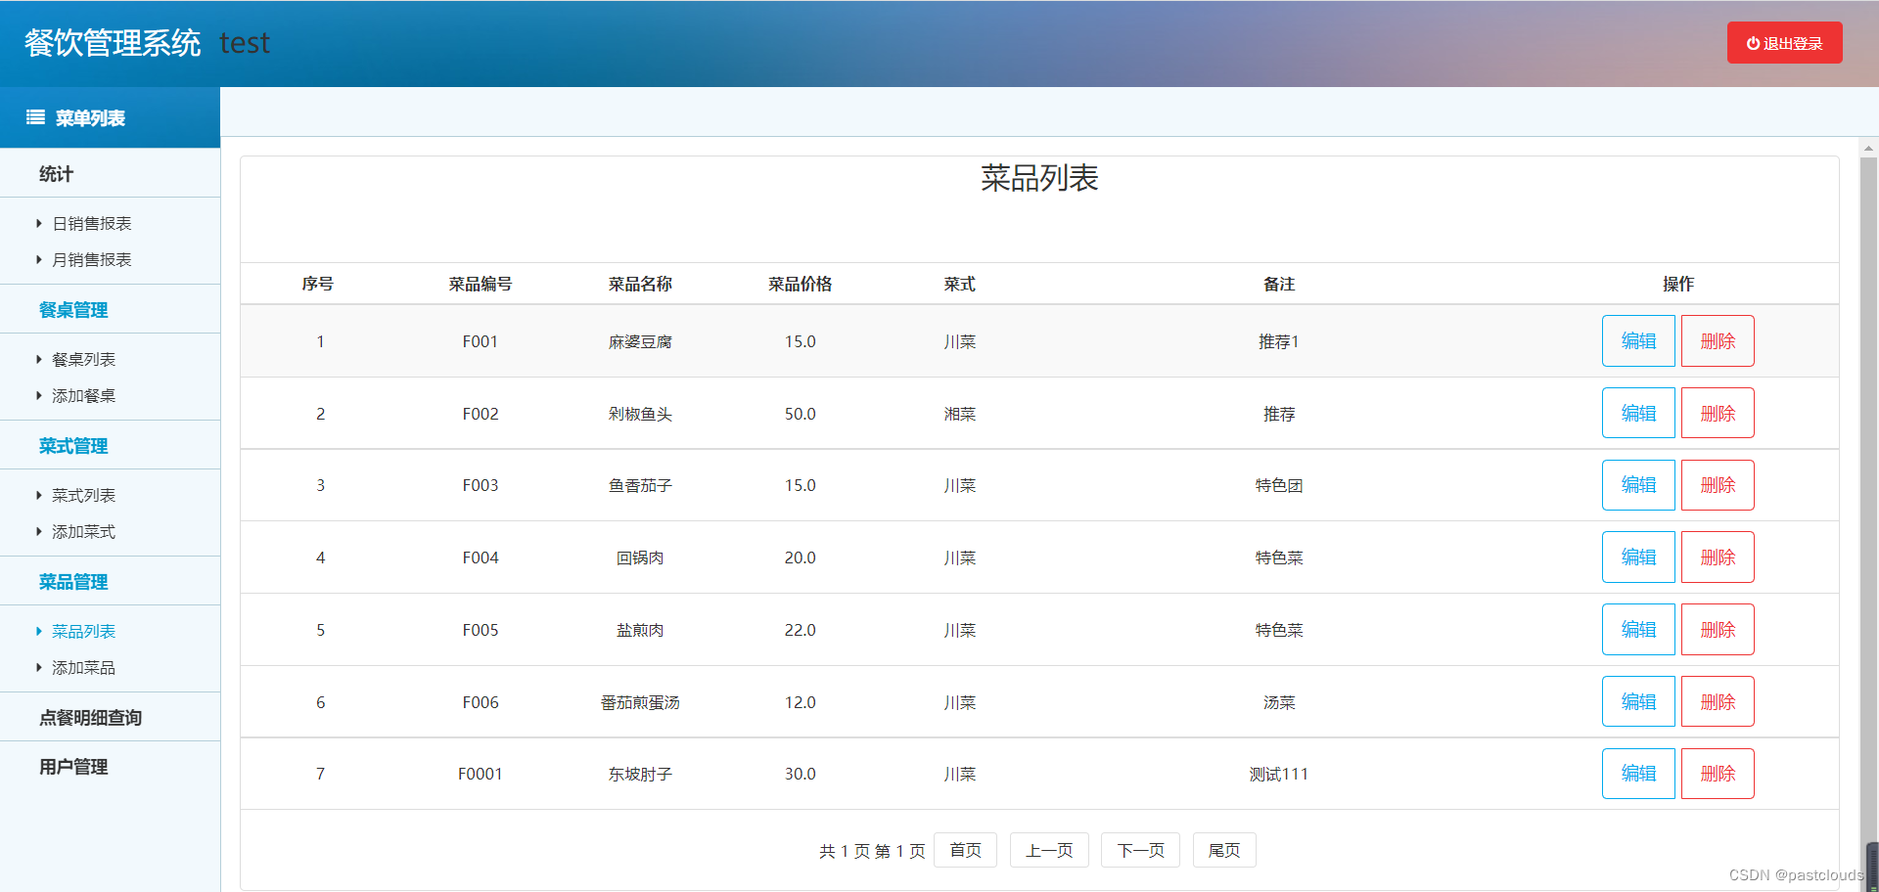This screenshot has width=1879, height=892.
Task: Click the arrow before 月销售报表
Action: coord(39,260)
